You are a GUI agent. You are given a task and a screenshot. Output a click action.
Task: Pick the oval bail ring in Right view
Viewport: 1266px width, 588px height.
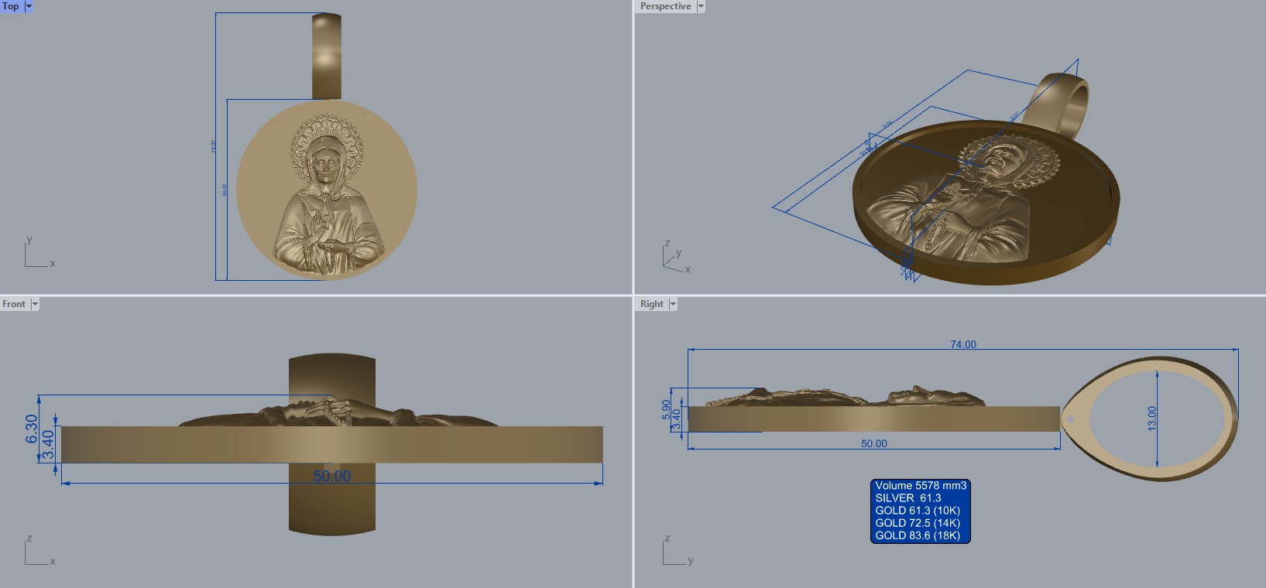1150,419
